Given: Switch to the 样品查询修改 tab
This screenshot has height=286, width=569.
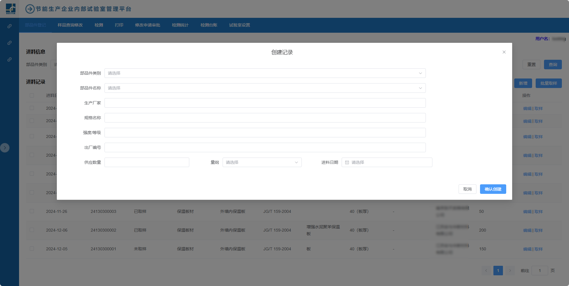Looking at the screenshot, I should pyautogui.click(x=70, y=25).
